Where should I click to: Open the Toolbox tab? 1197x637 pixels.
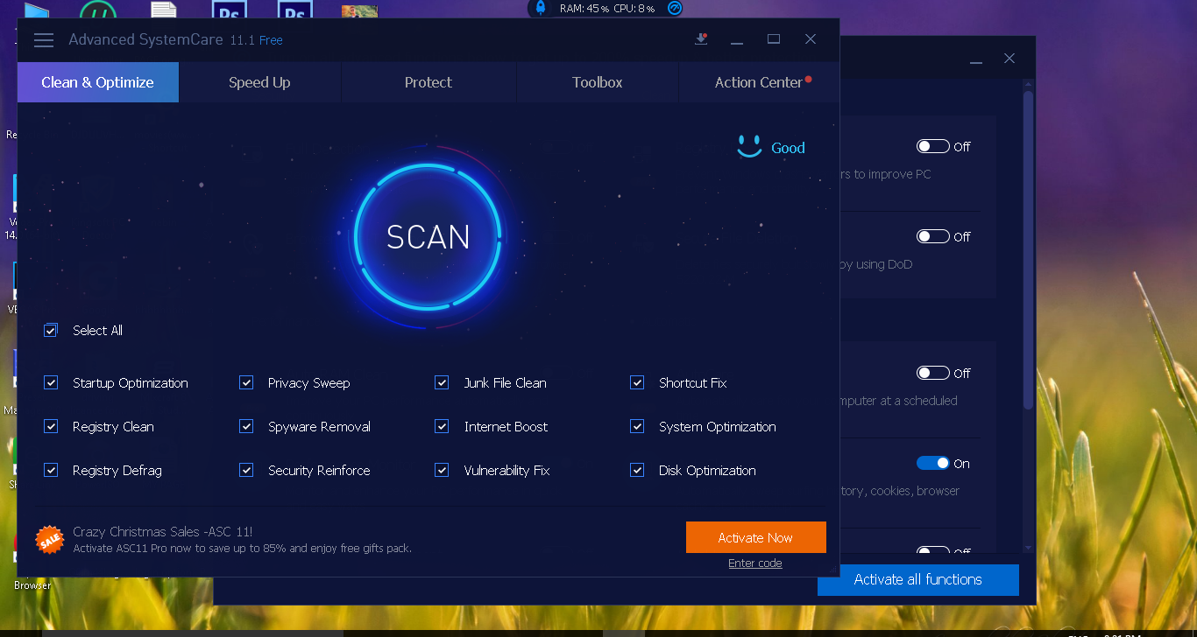598,82
